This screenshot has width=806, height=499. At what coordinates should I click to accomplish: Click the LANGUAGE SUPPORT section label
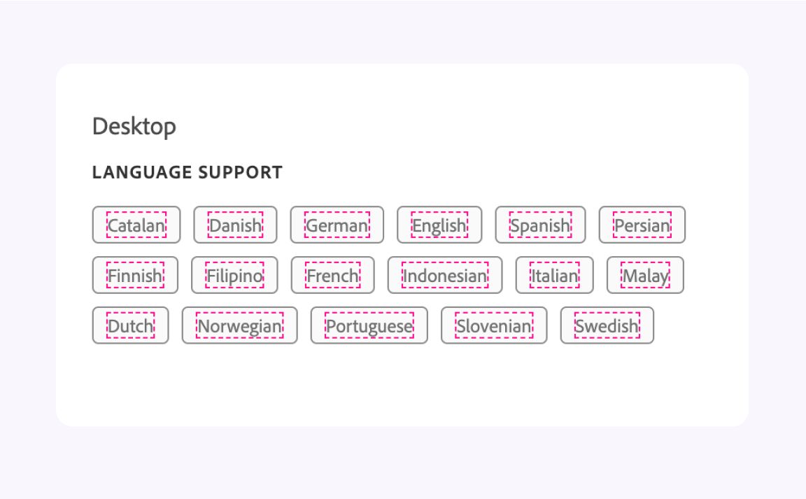coord(187,172)
